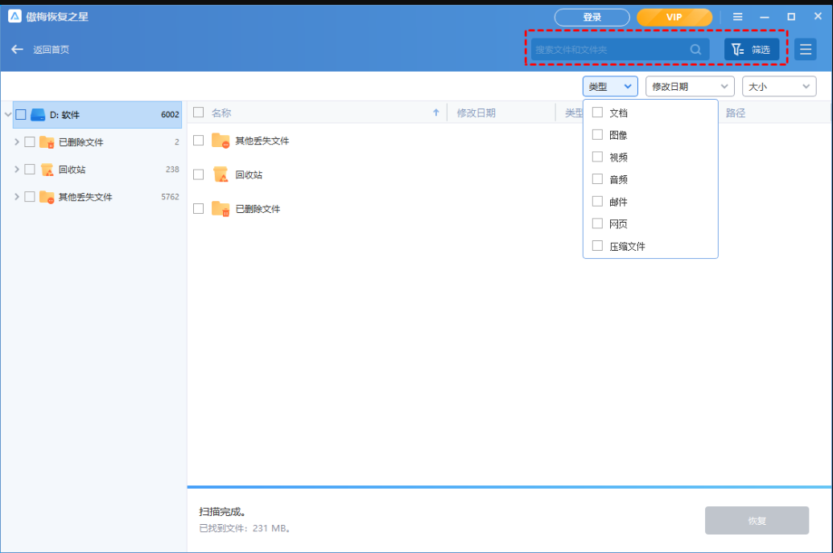This screenshot has height=553, width=833.
Task: Click the 扫描完成 status text
Action: point(222,511)
